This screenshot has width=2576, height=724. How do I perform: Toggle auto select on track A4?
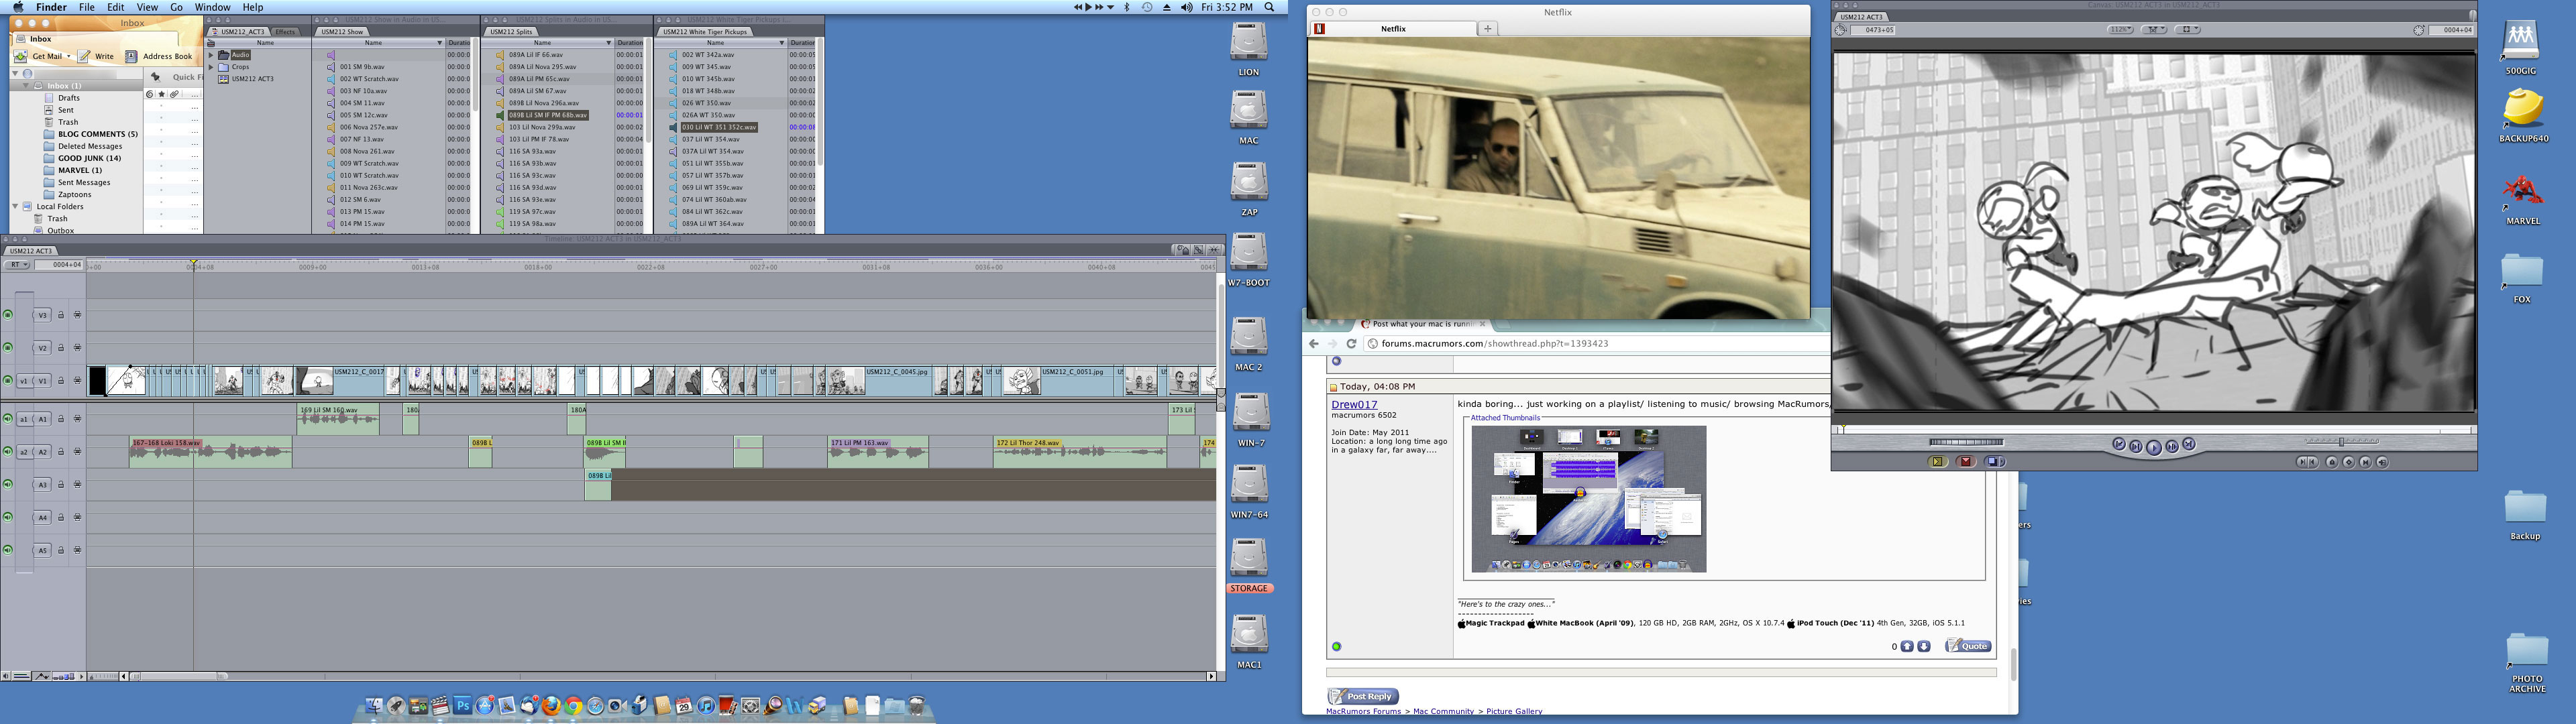[x=77, y=518]
